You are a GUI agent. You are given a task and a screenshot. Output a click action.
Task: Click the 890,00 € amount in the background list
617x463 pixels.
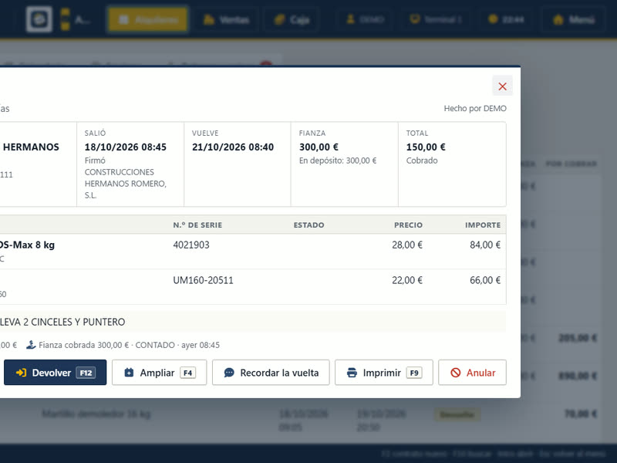(x=578, y=376)
